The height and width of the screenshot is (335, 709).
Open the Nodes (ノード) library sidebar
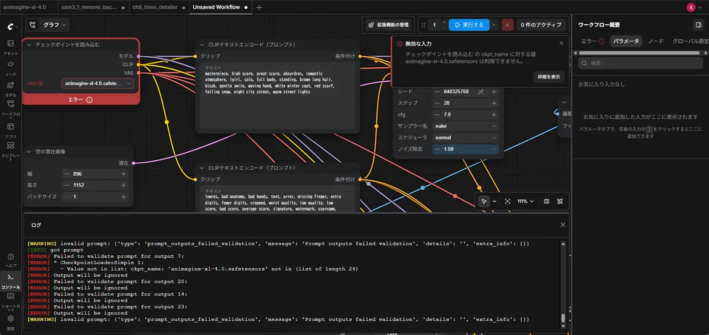[x=11, y=67]
